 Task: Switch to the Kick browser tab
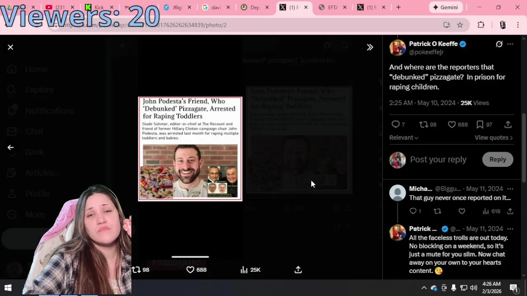(x=99, y=7)
